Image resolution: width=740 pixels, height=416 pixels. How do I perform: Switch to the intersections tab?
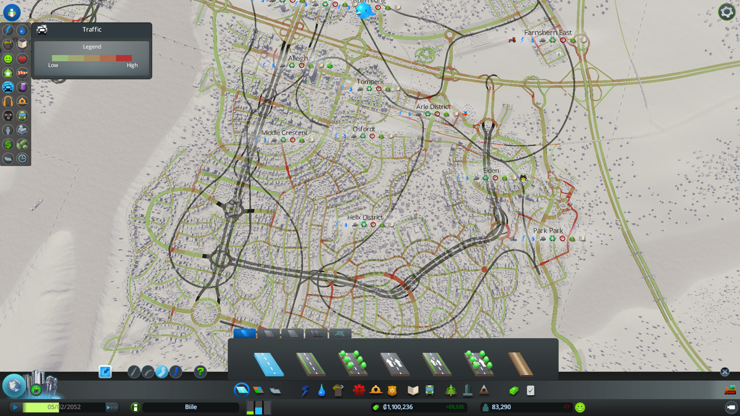point(340,333)
